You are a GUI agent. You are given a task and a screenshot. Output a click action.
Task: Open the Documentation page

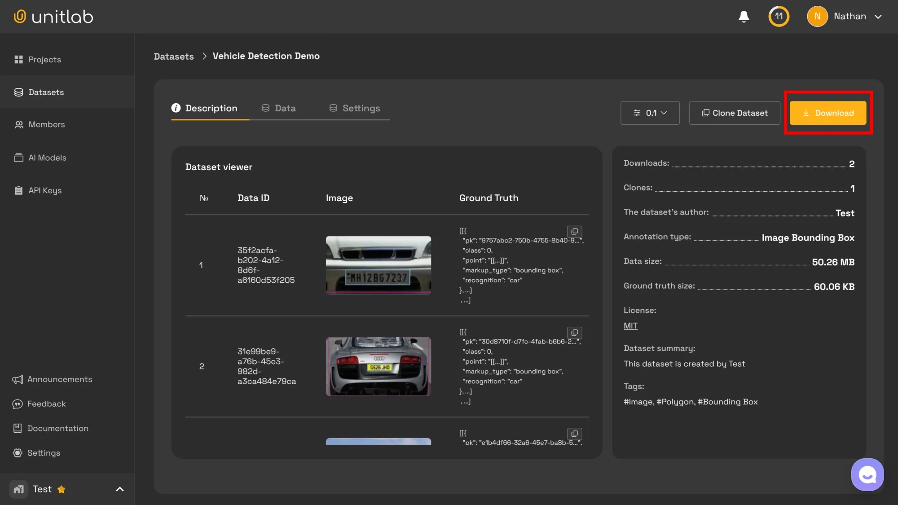(x=57, y=428)
